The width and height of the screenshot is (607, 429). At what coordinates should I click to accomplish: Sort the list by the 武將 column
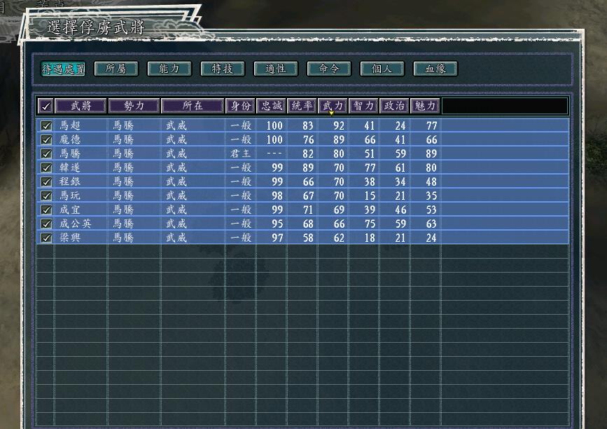81,106
